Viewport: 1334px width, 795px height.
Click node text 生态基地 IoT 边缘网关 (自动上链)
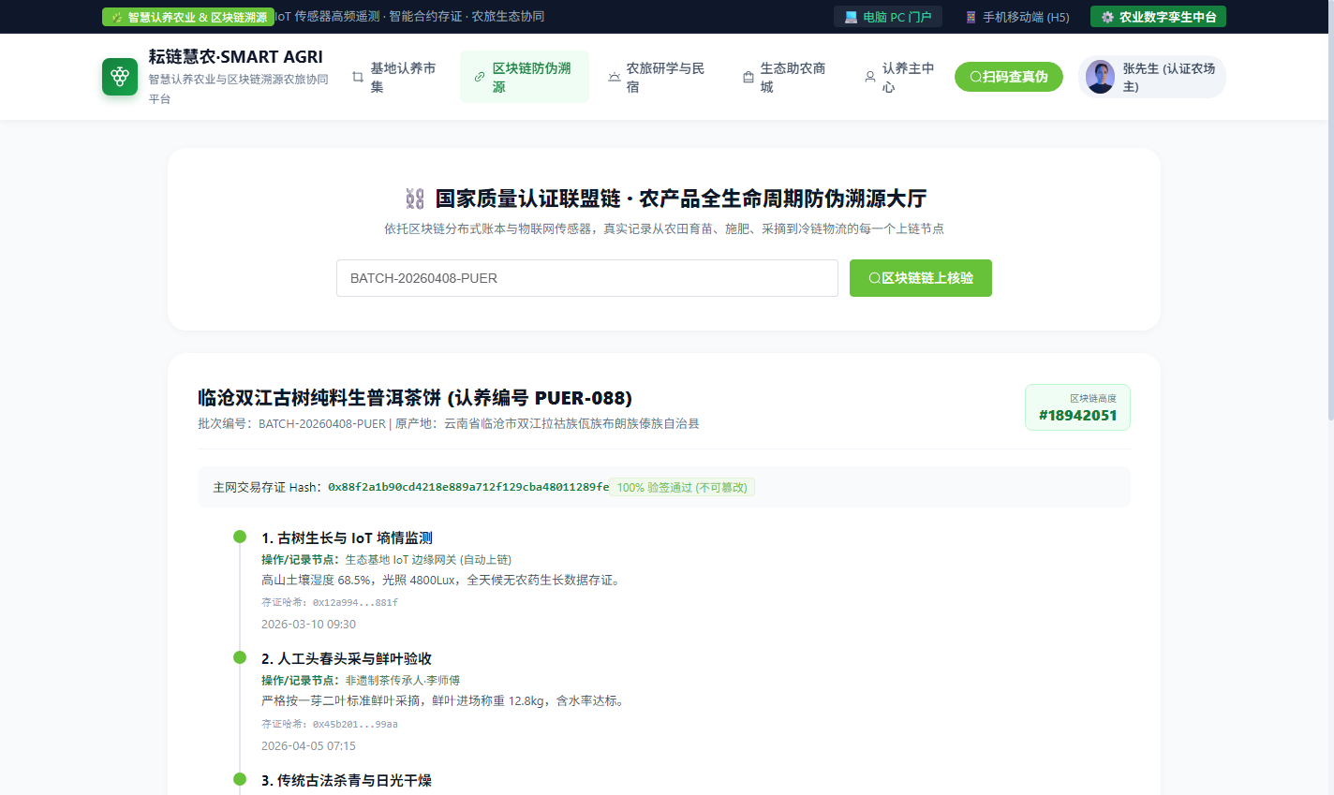point(429,559)
